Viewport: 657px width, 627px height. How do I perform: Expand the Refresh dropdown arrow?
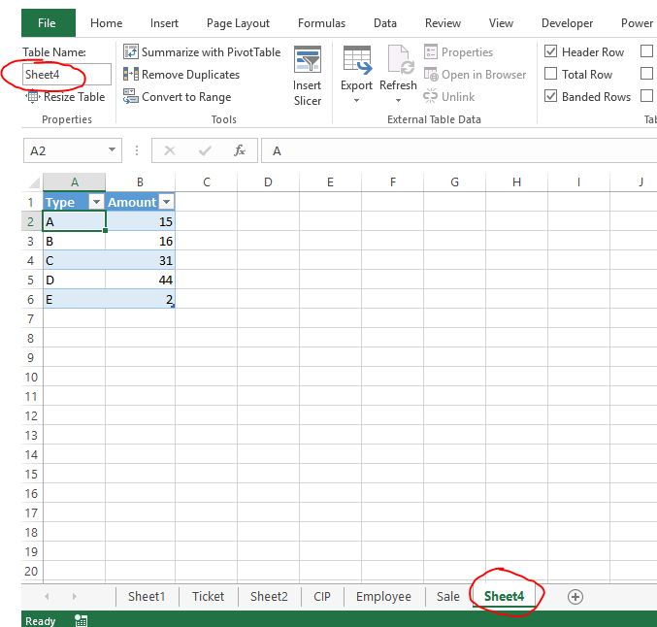click(398, 100)
